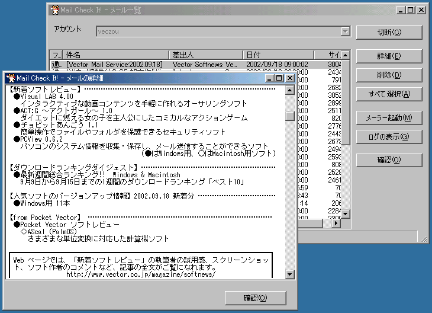Sort by 日付 column header

click(278, 55)
